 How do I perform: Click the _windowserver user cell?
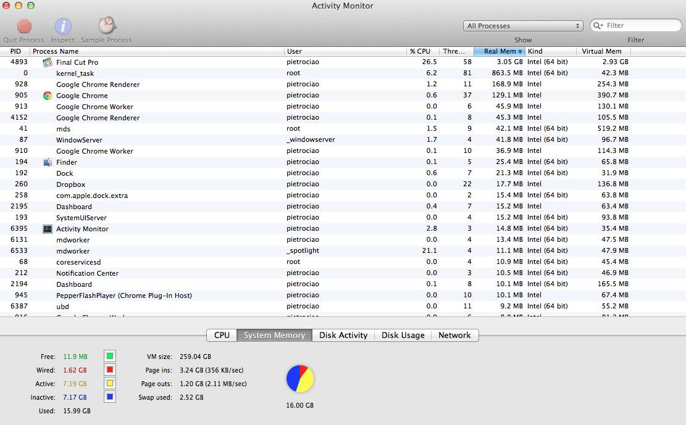pos(311,140)
